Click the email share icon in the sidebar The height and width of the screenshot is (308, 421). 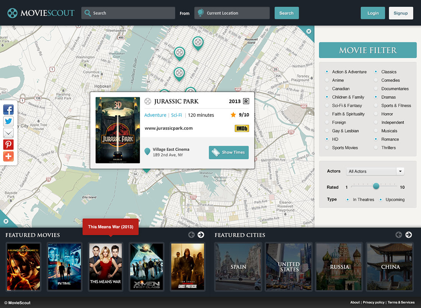pyautogui.click(x=8, y=133)
